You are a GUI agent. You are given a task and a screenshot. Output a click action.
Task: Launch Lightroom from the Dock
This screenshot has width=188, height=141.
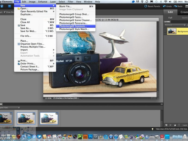pyautogui.click(x=96, y=137)
